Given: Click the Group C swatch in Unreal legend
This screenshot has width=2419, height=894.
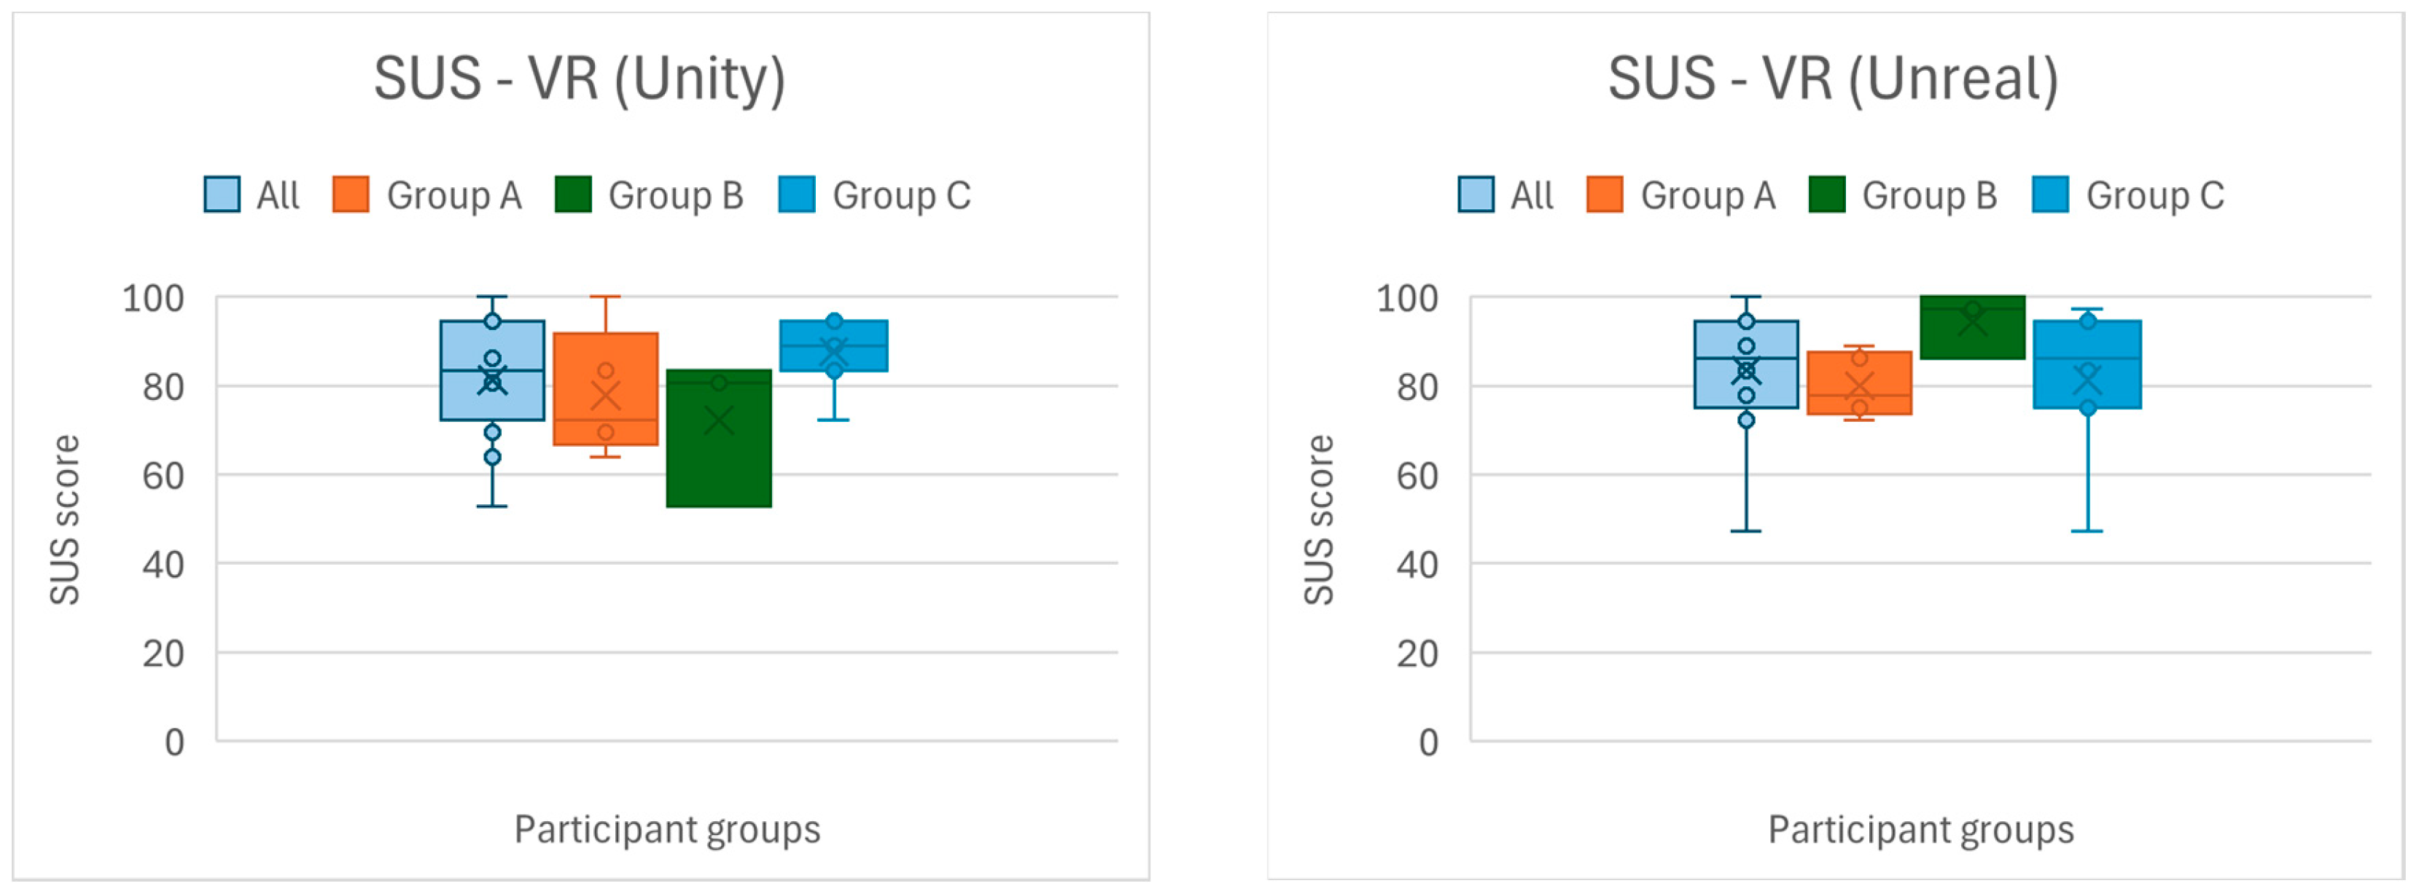Looking at the screenshot, I should (x=2050, y=195).
